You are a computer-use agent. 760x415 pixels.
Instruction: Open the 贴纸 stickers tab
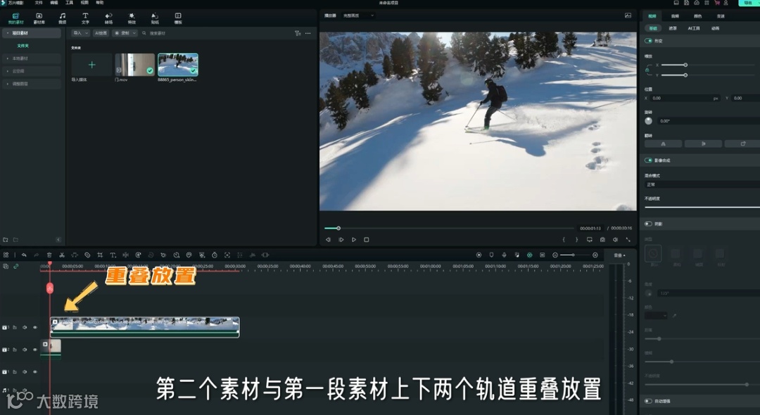pyautogui.click(x=155, y=18)
